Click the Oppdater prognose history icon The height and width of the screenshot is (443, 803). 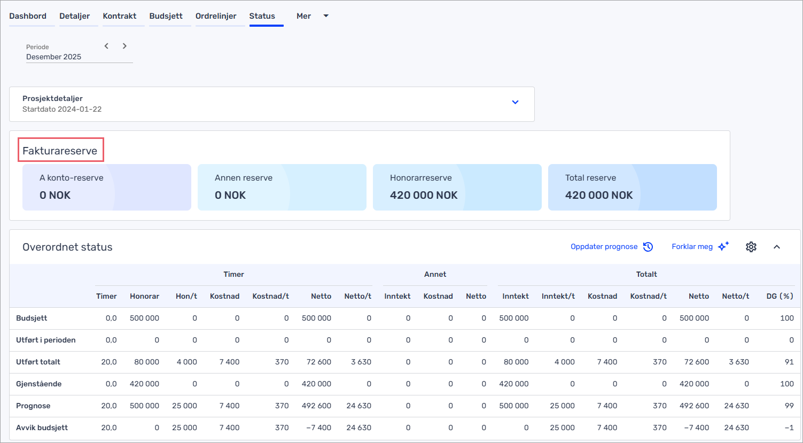648,247
